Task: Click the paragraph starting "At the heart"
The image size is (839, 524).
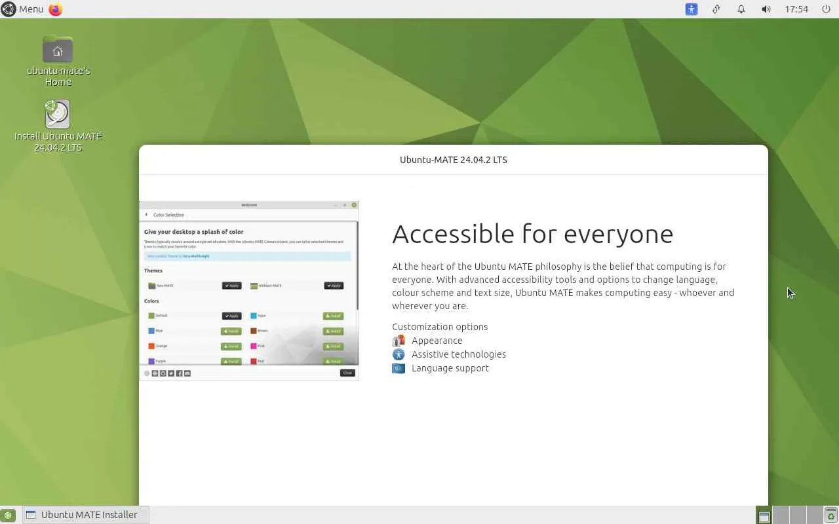Action: (x=563, y=286)
